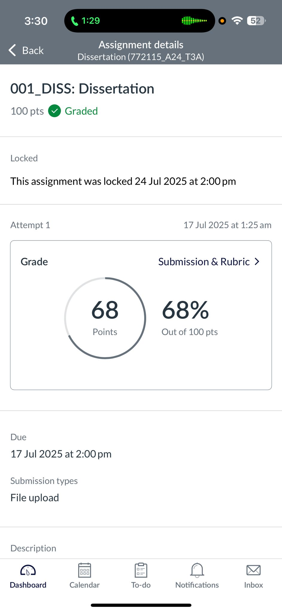
Task: Switch to the Inbox tab label
Action: (x=253, y=585)
